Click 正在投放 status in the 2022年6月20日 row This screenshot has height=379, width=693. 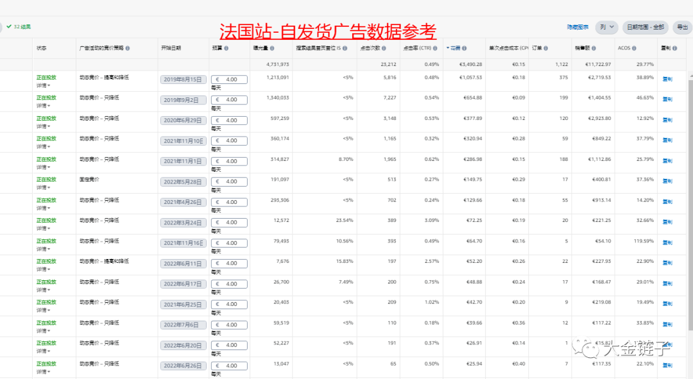pos(46,343)
